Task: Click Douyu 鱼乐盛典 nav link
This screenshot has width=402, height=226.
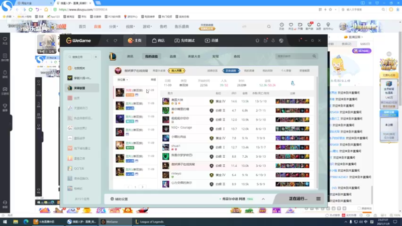Action: [x=182, y=27]
